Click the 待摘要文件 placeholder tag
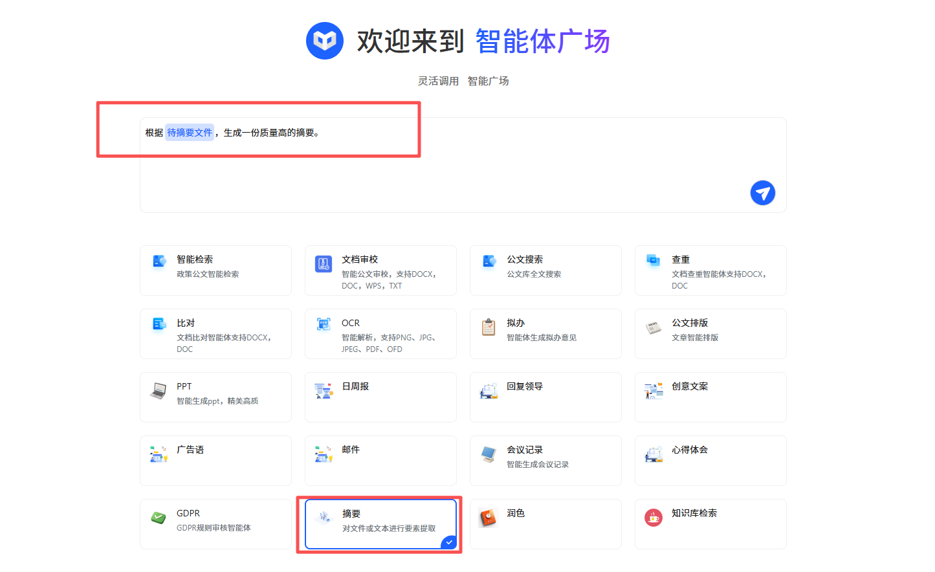The height and width of the screenshot is (572, 935). click(190, 133)
